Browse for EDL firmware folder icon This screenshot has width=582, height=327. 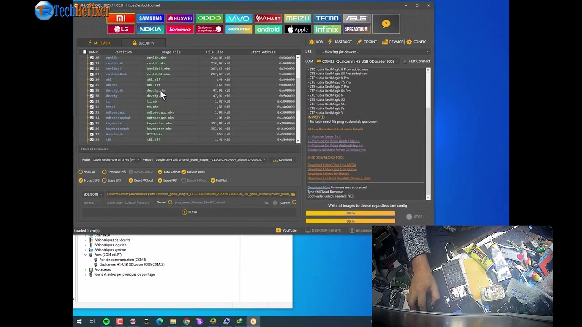pyautogui.click(x=293, y=194)
